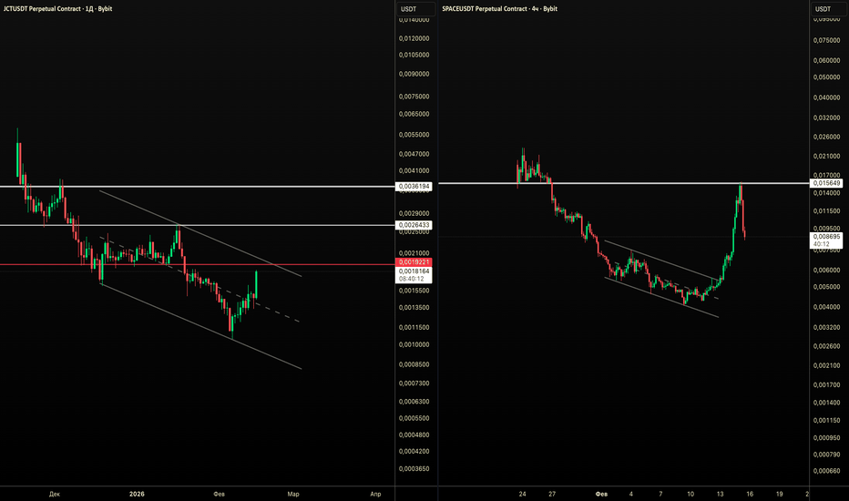Click the 16 date label on SPACEUSDT axis
Screen dimensions: 849x501
click(x=750, y=494)
